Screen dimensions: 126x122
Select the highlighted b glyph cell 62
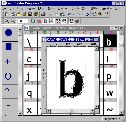(x=110, y=39)
